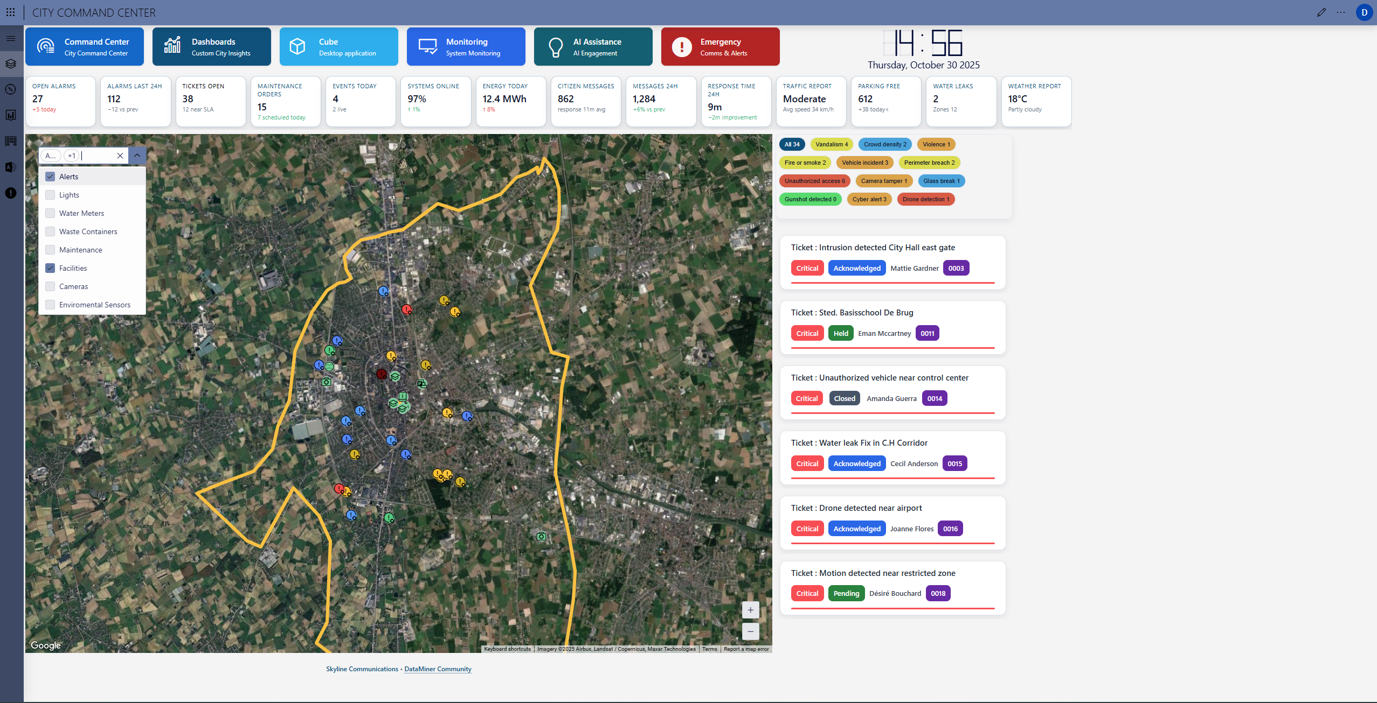1377x703 pixels.
Task: Open the hamburger menu in the sidebar
Action: pyautogui.click(x=11, y=38)
